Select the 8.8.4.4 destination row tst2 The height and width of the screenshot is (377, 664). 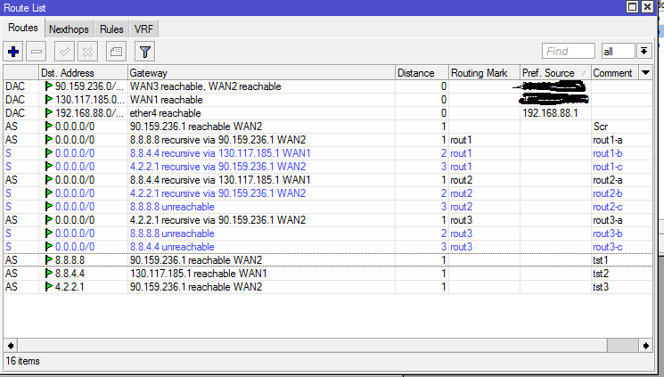tap(328, 274)
